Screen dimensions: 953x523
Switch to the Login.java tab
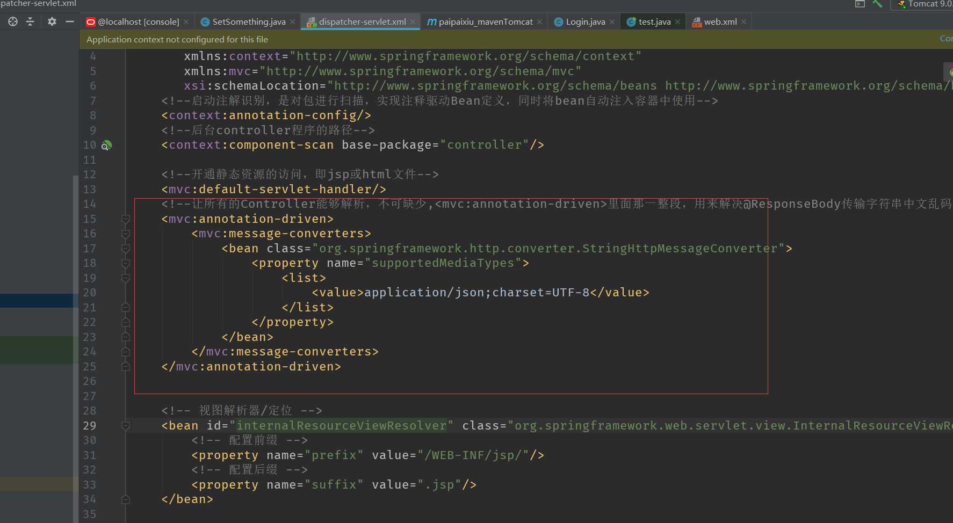click(x=585, y=22)
